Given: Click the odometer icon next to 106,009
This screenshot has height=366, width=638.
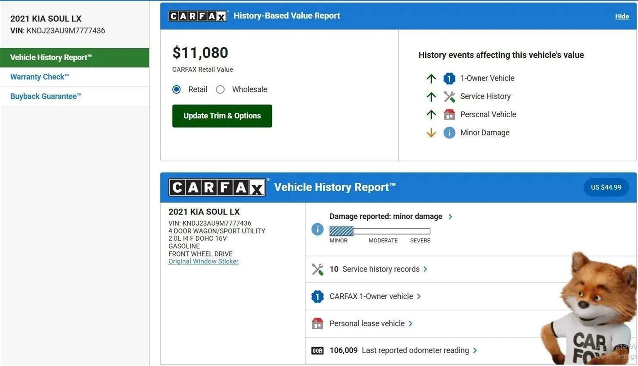Looking at the screenshot, I should pyautogui.click(x=317, y=351).
